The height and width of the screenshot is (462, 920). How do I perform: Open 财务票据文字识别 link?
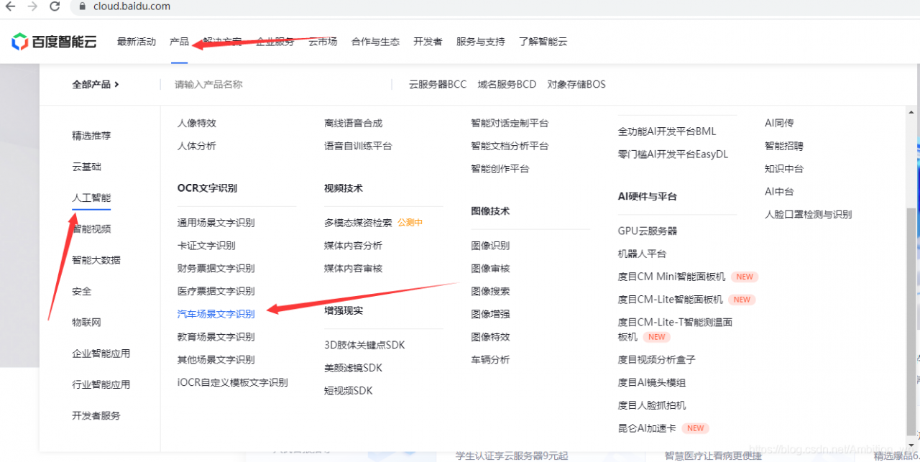216,268
